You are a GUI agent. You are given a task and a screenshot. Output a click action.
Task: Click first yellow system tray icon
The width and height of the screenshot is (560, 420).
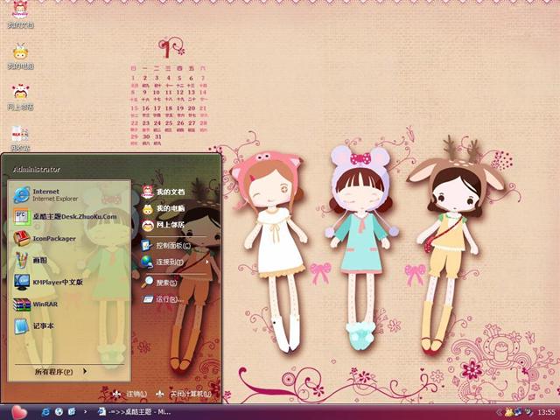coord(509,412)
